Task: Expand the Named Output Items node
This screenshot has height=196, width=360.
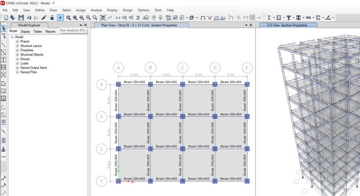Action: pyautogui.click(x=17, y=68)
